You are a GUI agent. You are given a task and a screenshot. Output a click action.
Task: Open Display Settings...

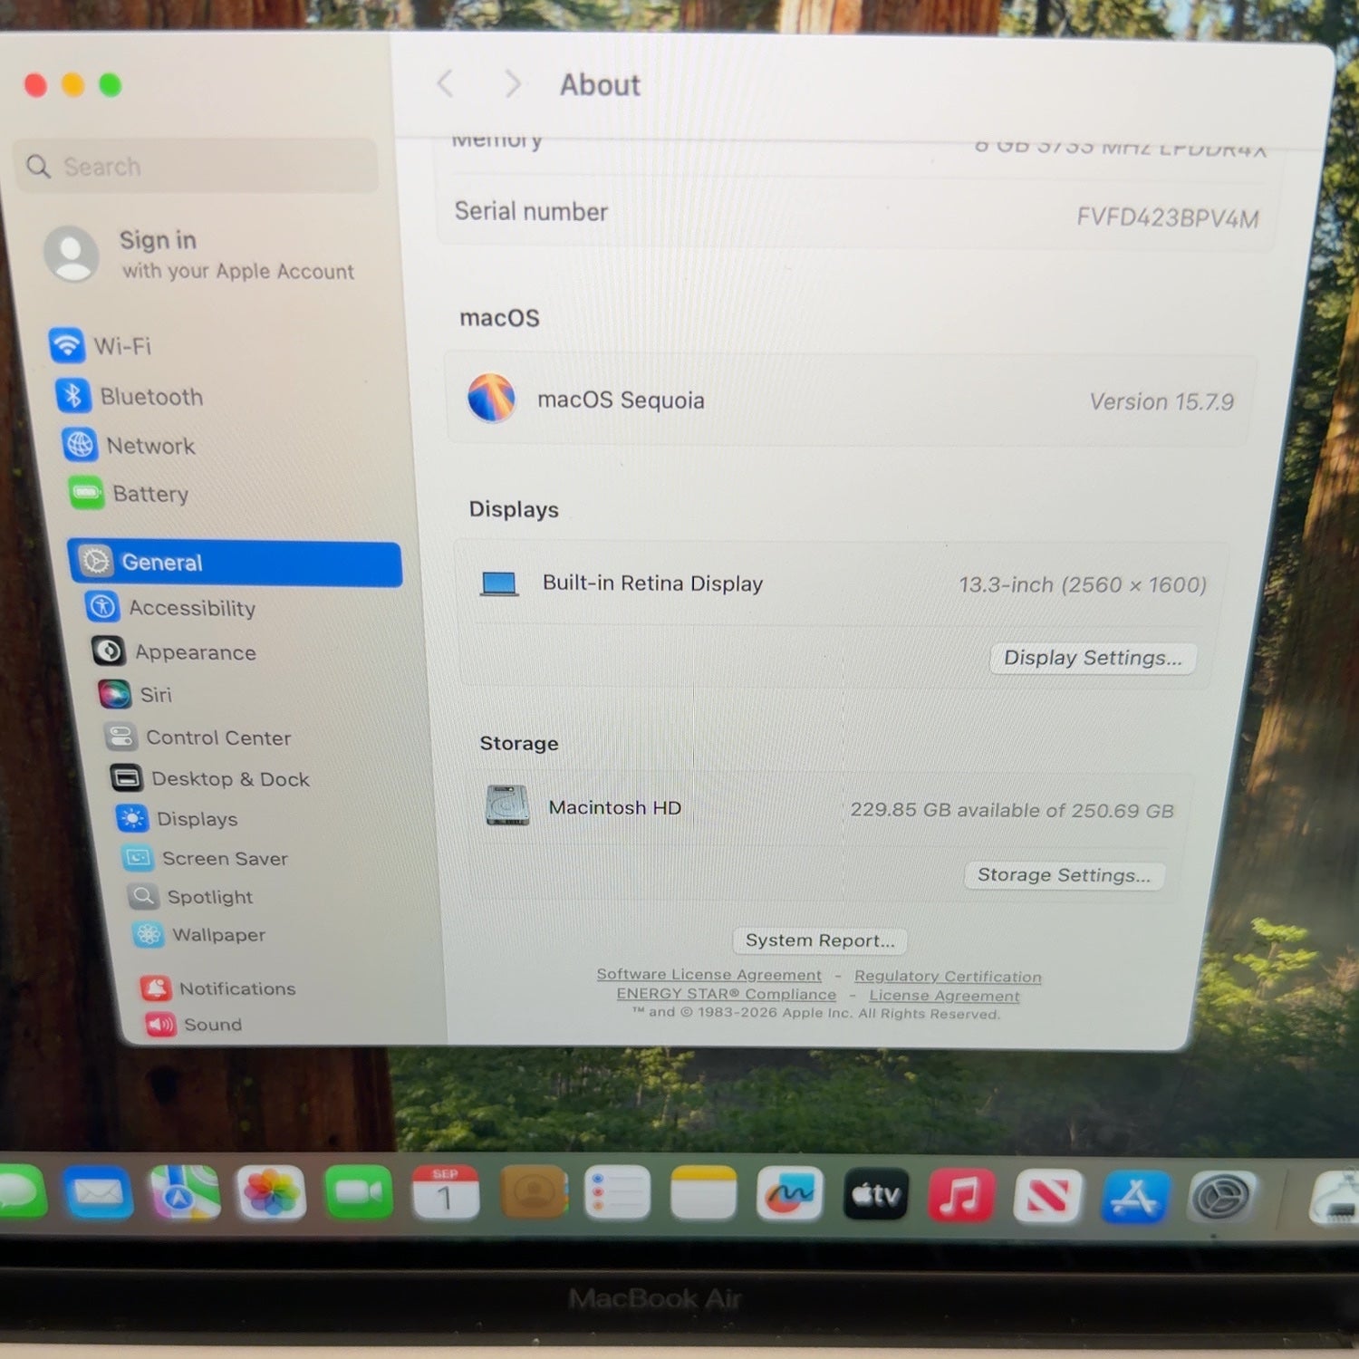click(x=1093, y=658)
